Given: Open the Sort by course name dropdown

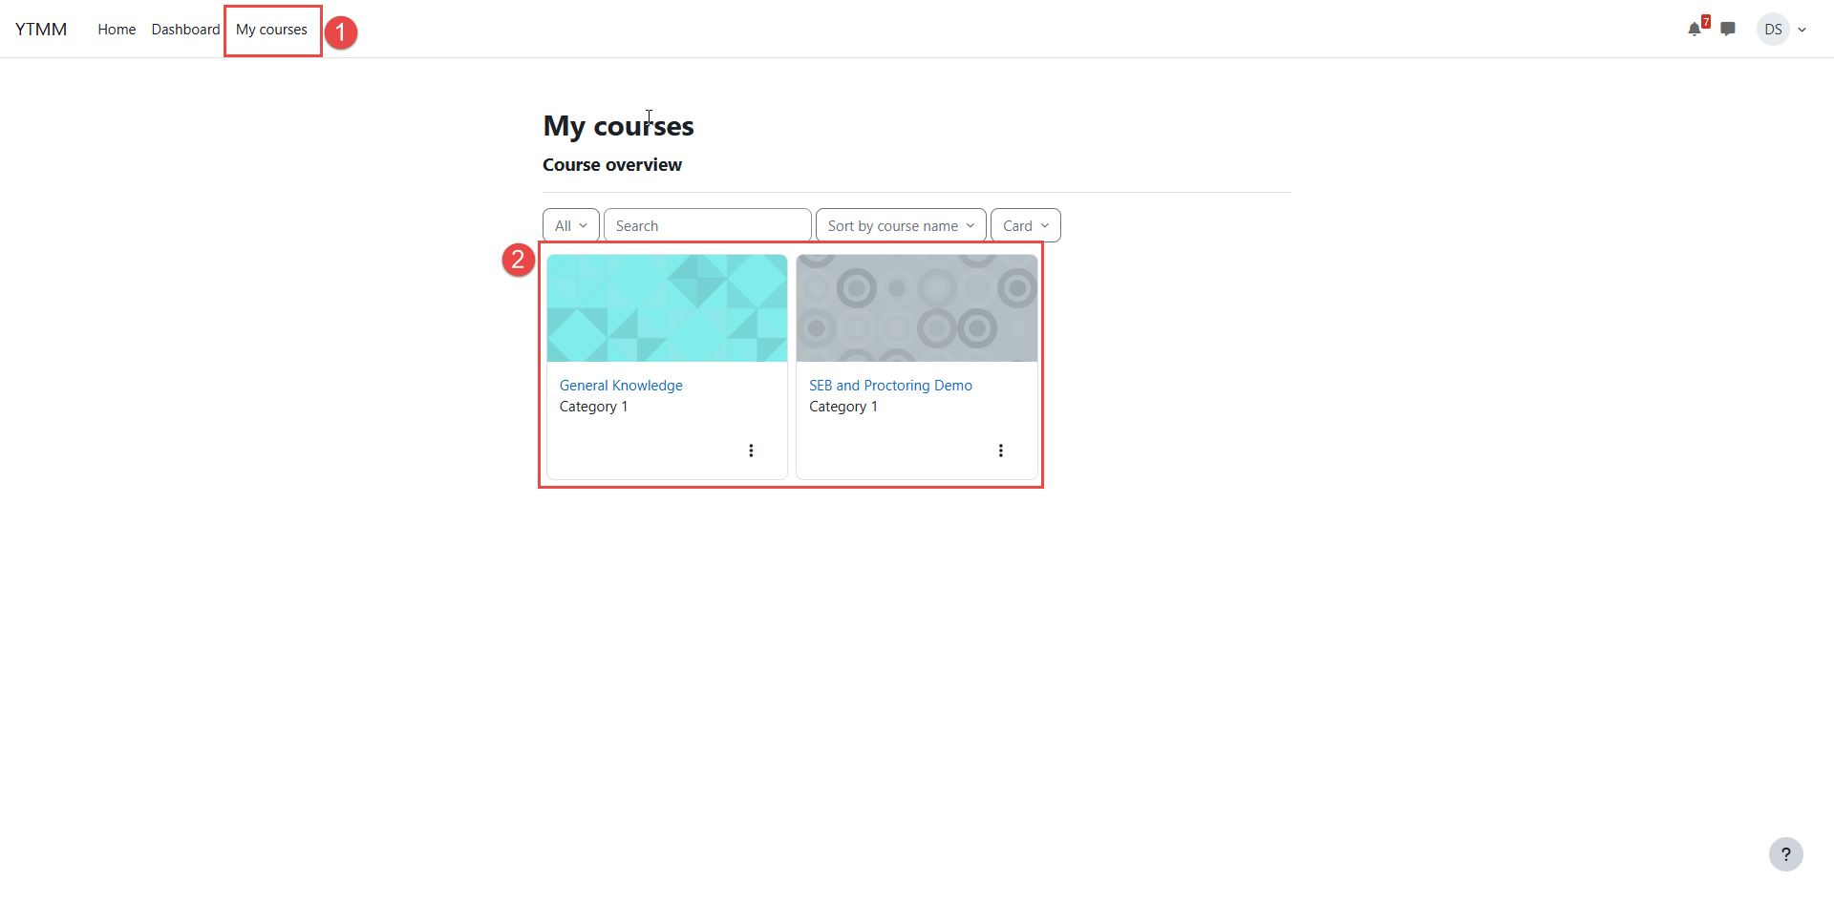Looking at the screenshot, I should 901,225.
